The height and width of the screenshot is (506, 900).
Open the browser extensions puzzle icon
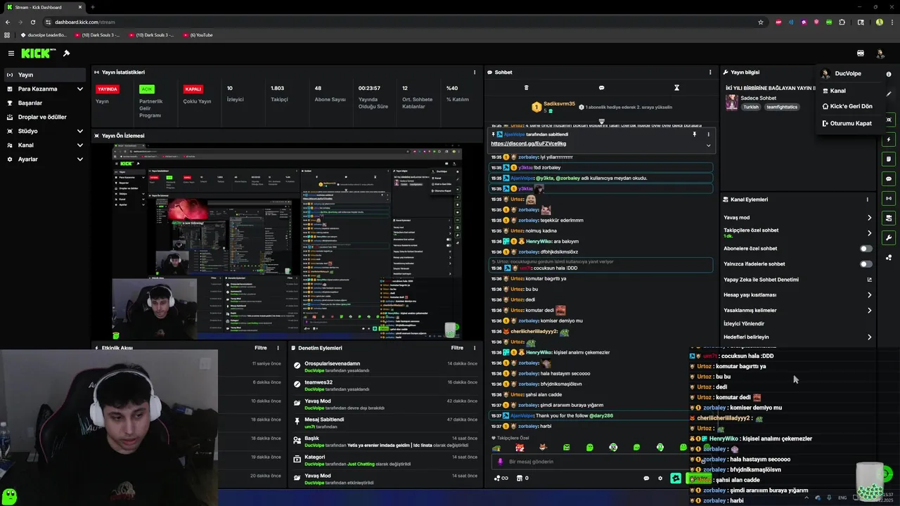pyautogui.click(x=842, y=22)
